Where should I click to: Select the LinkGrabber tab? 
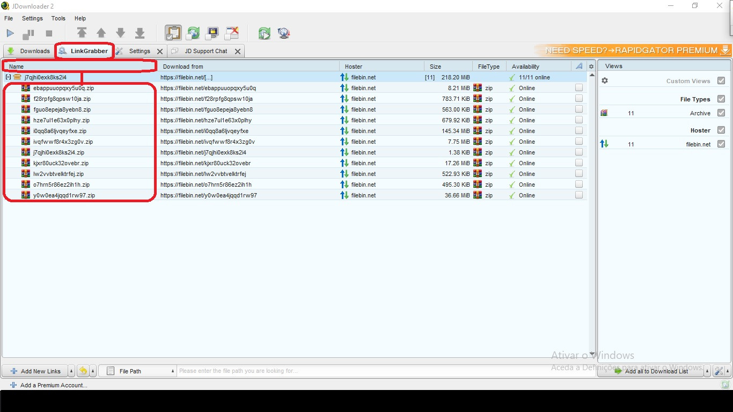tap(84, 51)
